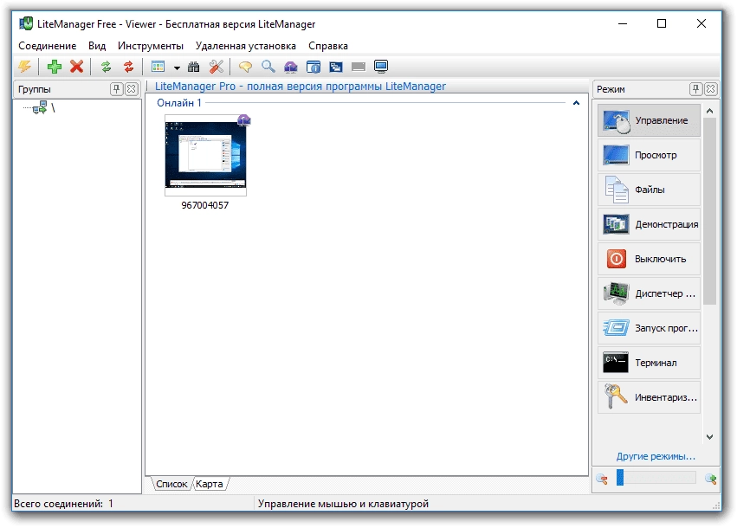This screenshot has height=528, width=737.
Task: Click the magnifying glass icon in toolbar
Action: (x=268, y=67)
